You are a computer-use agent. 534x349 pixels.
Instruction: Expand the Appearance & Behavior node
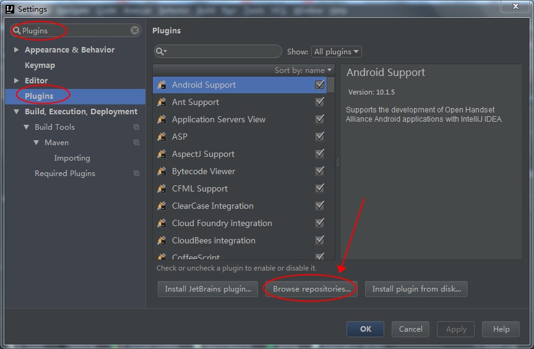(16, 49)
